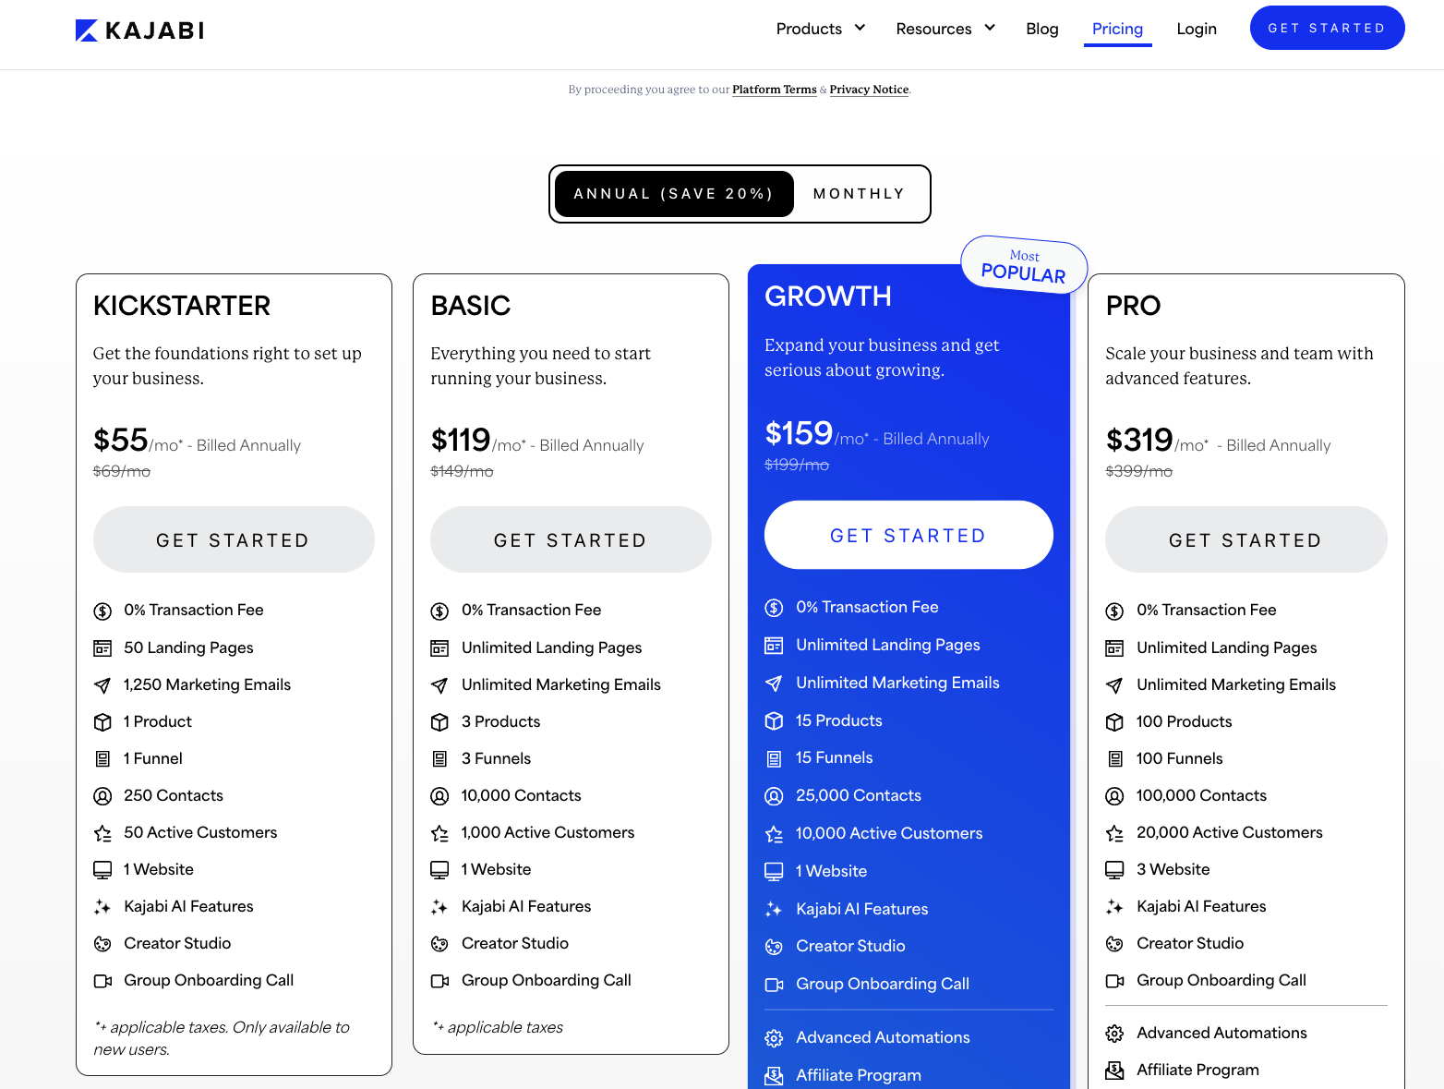The width and height of the screenshot is (1444, 1089).
Task: Click Kickstarter 50 Active Customers star icon
Action: [102, 833]
